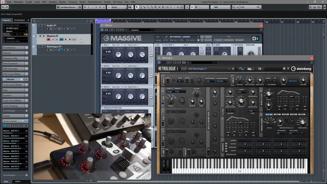The height and width of the screenshot is (184, 327).
Task: Adjust Massive - MACRO 1 quick control
Action: point(15,131)
